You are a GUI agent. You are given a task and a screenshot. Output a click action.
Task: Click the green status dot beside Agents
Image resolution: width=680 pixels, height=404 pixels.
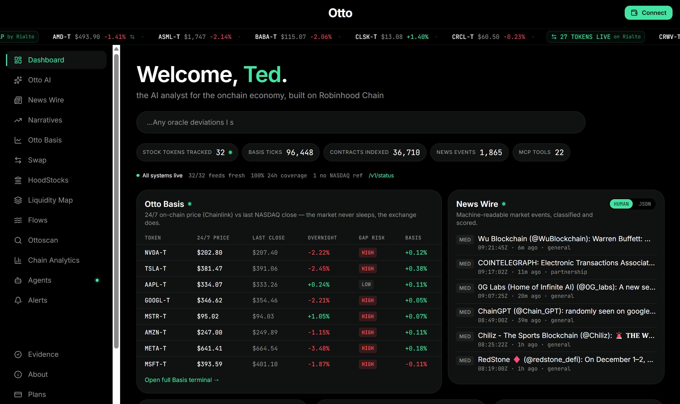pos(97,280)
